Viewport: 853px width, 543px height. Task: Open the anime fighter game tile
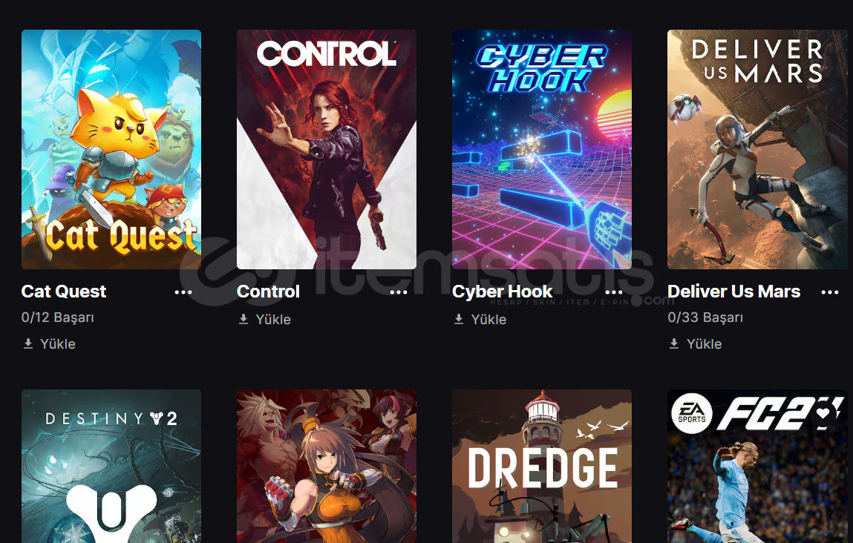point(327,467)
